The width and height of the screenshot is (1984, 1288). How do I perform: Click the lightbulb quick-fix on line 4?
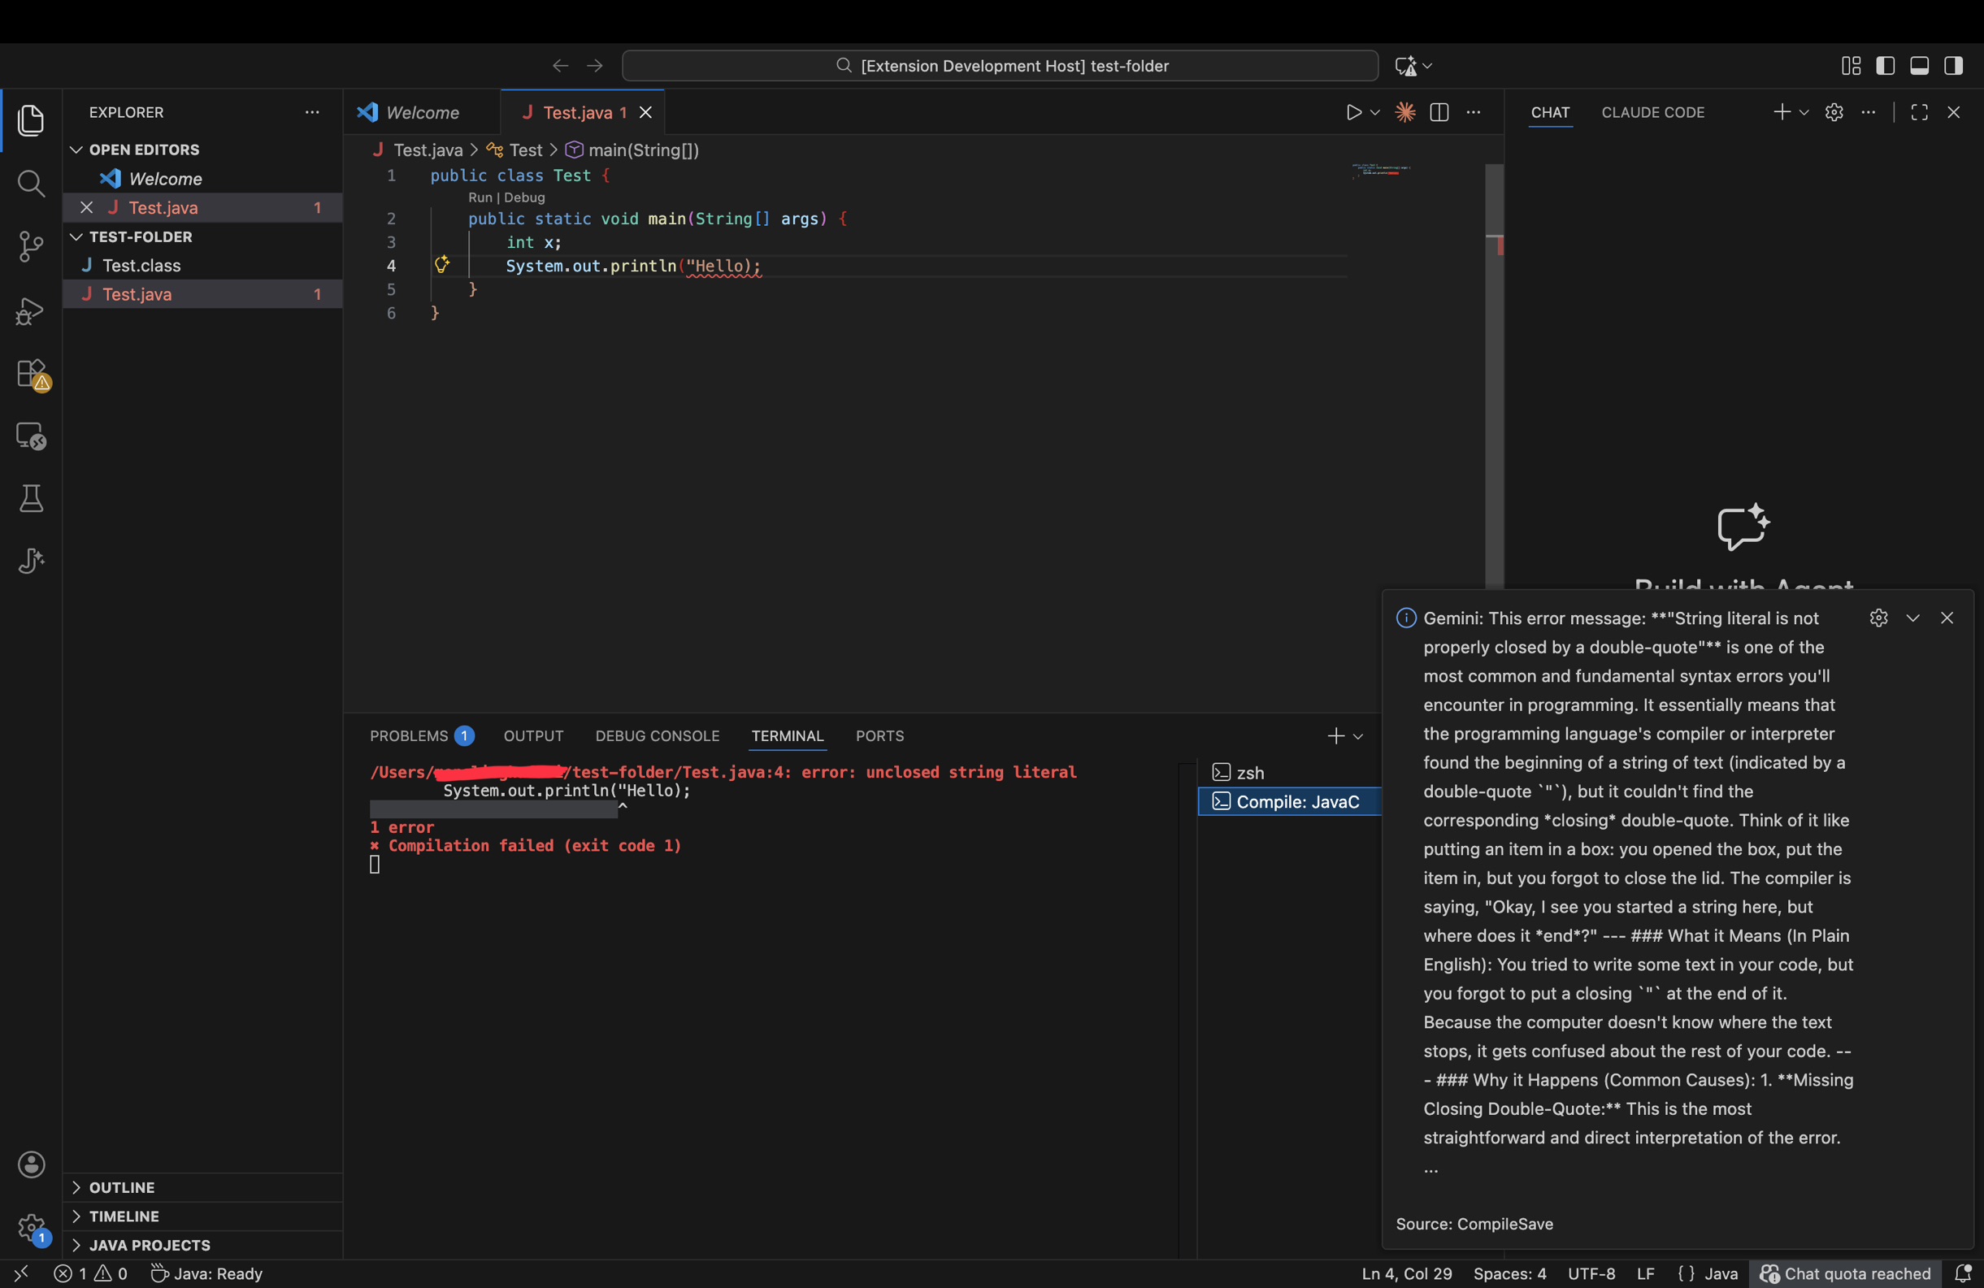[x=442, y=265]
